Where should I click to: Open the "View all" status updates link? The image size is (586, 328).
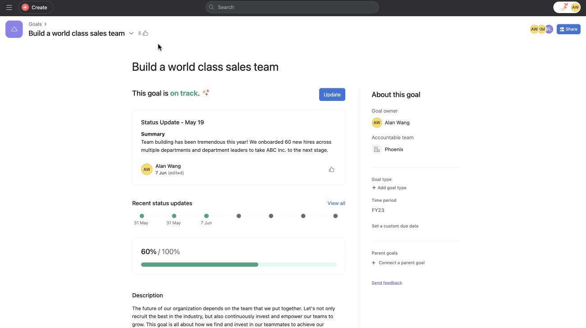tap(336, 203)
